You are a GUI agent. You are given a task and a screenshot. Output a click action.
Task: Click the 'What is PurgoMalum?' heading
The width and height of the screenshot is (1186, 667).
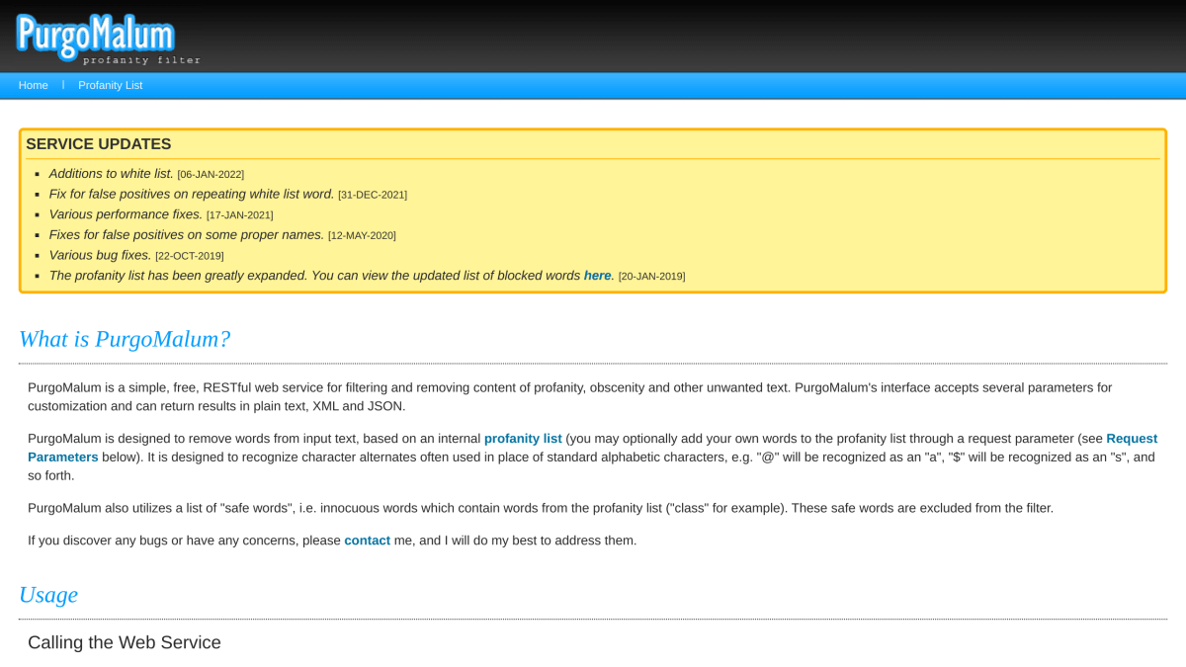tap(125, 339)
